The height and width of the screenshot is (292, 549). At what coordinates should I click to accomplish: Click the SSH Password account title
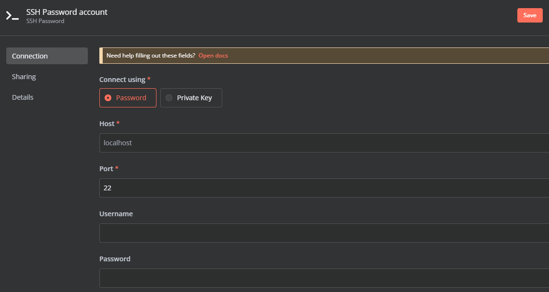tap(67, 12)
